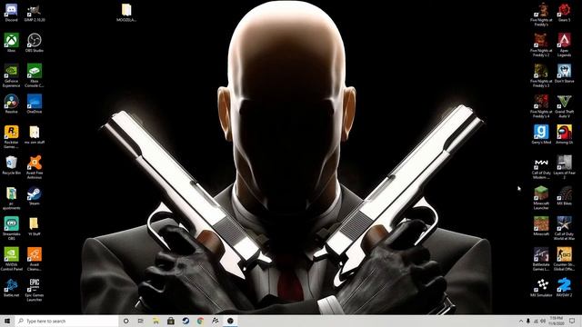
Task: Click the MX Bikes shortcut
Action: pos(564,196)
